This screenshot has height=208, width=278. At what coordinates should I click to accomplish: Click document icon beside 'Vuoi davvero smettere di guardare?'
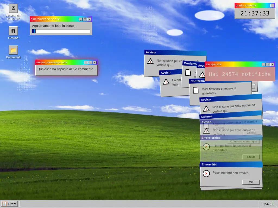(195, 90)
